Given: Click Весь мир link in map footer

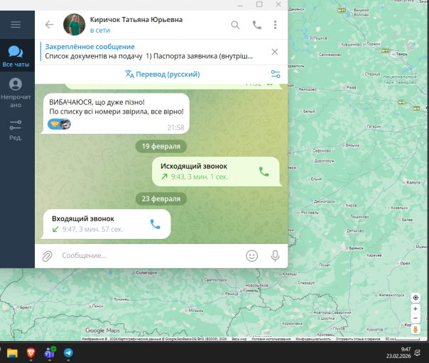Looking at the screenshot, I should tap(239, 339).
